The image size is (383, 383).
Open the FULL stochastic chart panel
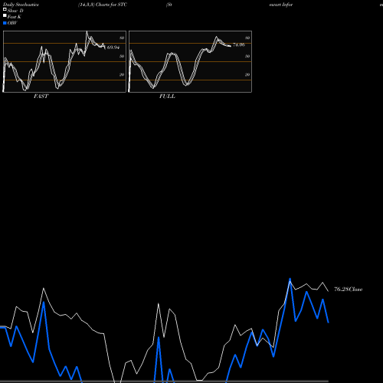pos(190,61)
